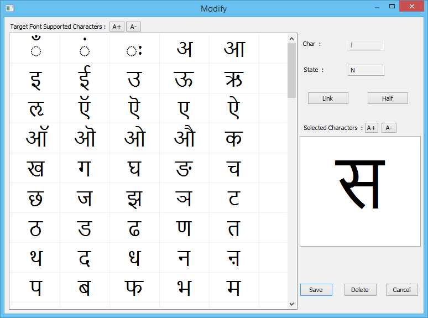Select the ण character cell
This screenshot has width=428, height=318.
(184, 228)
